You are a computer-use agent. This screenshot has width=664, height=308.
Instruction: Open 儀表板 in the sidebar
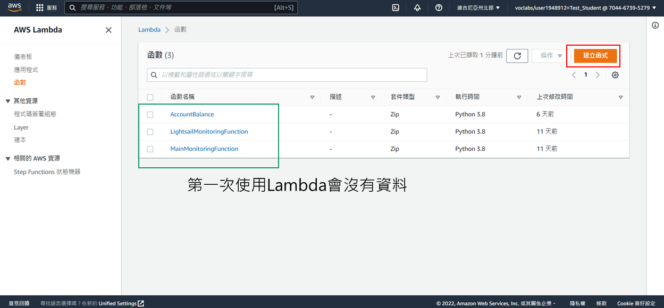(23, 57)
